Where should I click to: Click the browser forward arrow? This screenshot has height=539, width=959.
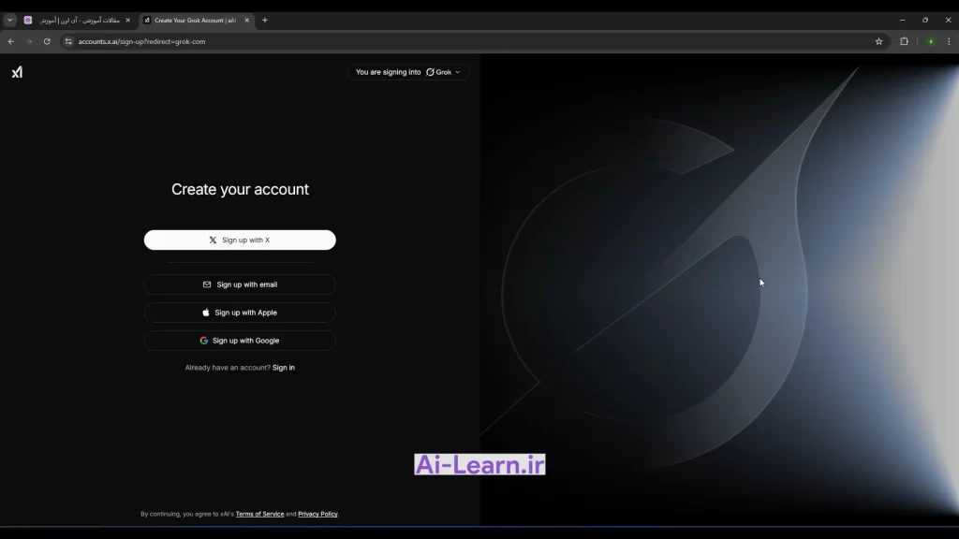[29, 41]
